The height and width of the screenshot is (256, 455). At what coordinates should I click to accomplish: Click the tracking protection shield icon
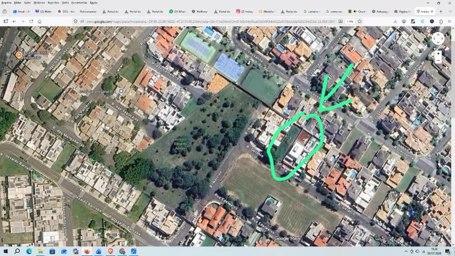point(76,21)
